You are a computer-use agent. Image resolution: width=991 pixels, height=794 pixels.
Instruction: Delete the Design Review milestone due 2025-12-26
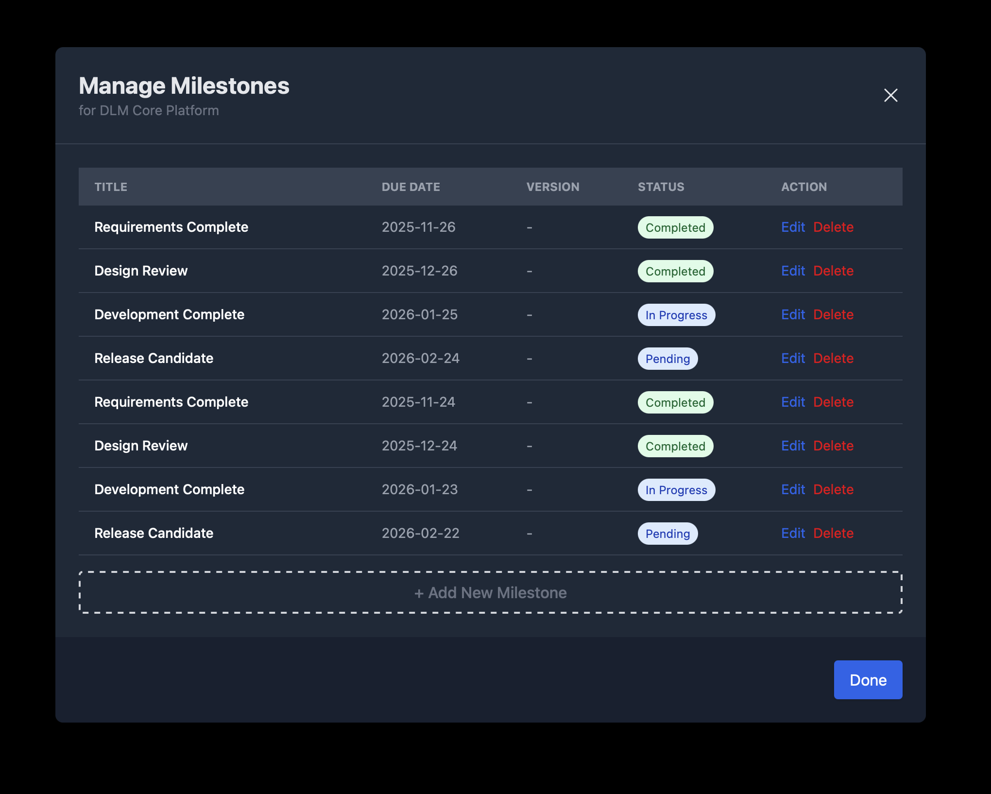[833, 271]
